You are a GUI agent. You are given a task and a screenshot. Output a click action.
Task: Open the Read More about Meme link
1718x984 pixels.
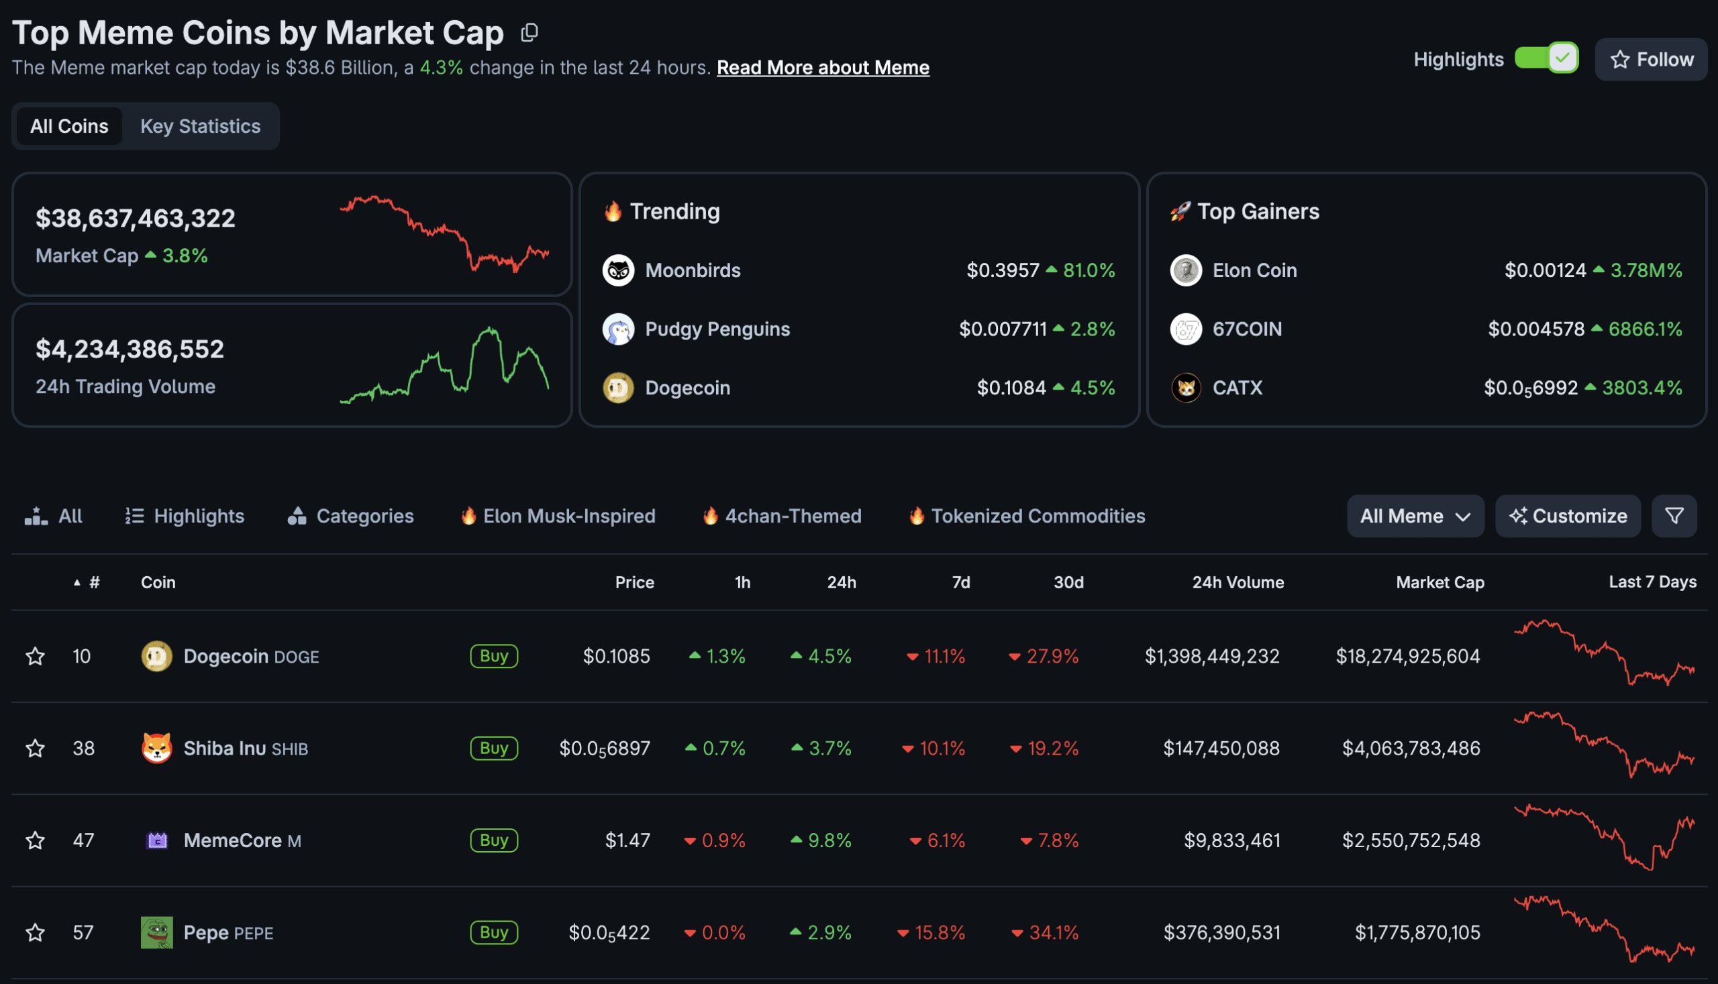coord(822,68)
